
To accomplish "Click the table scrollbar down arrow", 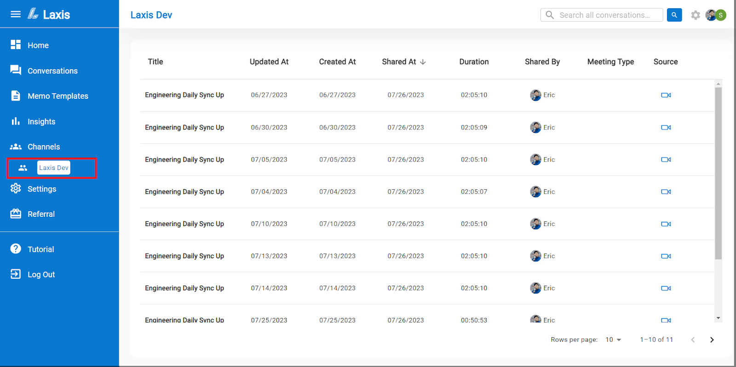I will coord(718,318).
